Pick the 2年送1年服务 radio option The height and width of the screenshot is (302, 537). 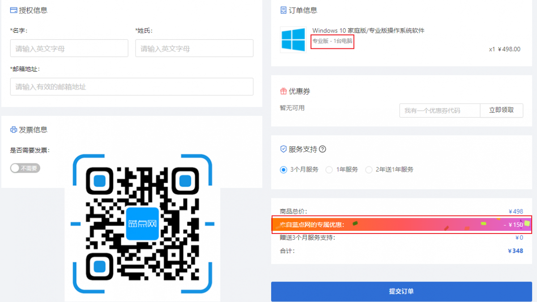(x=369, y=170)
